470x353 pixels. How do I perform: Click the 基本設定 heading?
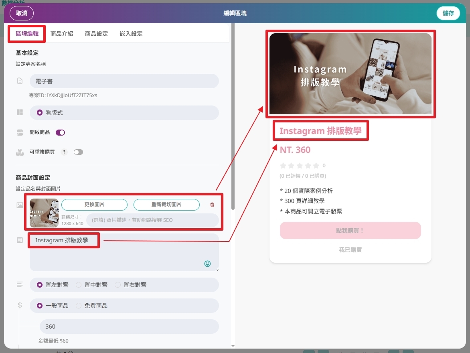(x=27, y=53)
